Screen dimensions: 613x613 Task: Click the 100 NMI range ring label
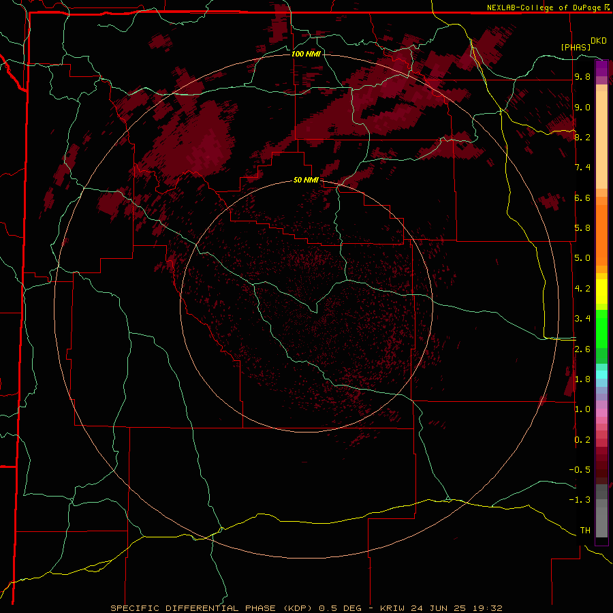[x=306, y=54]
